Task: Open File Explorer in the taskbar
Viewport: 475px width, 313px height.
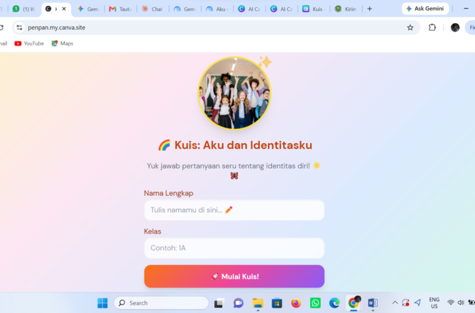Action: (258, 303)
